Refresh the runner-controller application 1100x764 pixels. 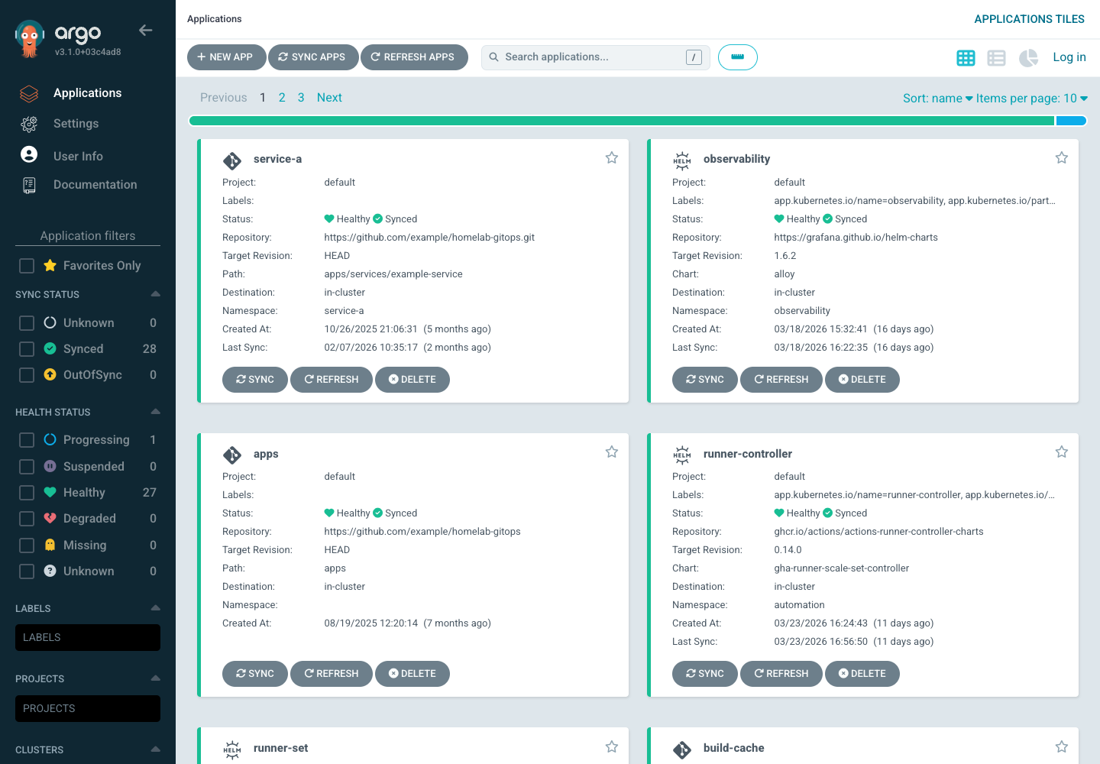tap(781, 674)
